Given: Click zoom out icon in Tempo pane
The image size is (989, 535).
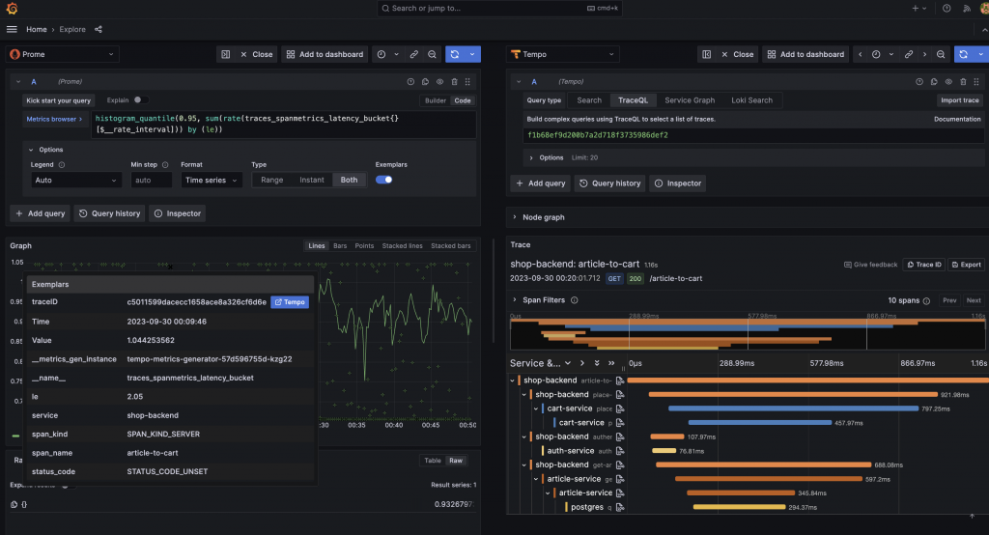Looking at the screenshot, I should [x=941, y=54].
